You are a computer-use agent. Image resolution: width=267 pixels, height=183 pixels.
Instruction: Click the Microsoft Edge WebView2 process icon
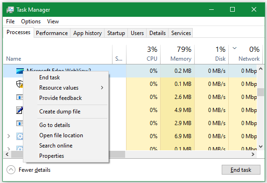[x=20, y=71]
